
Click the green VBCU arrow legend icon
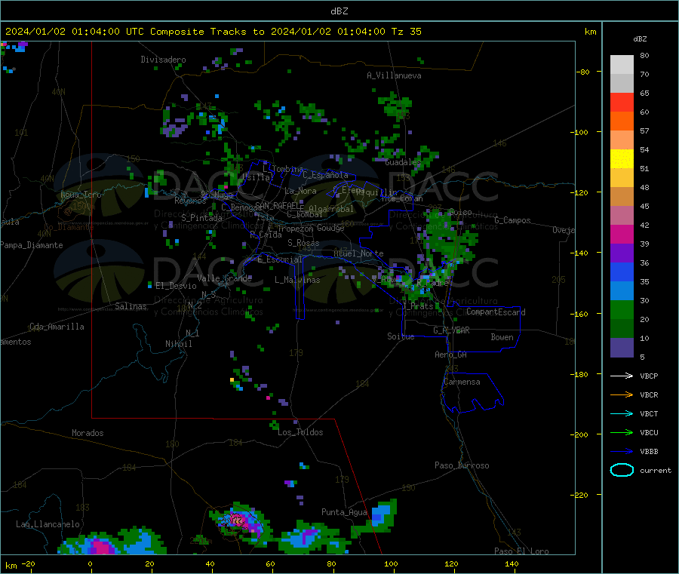coord(622,432)
